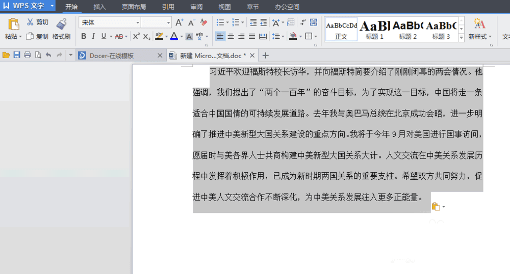Click the Cut scissors icon
The image size is (510, 274).
click(x=30, y=22)
